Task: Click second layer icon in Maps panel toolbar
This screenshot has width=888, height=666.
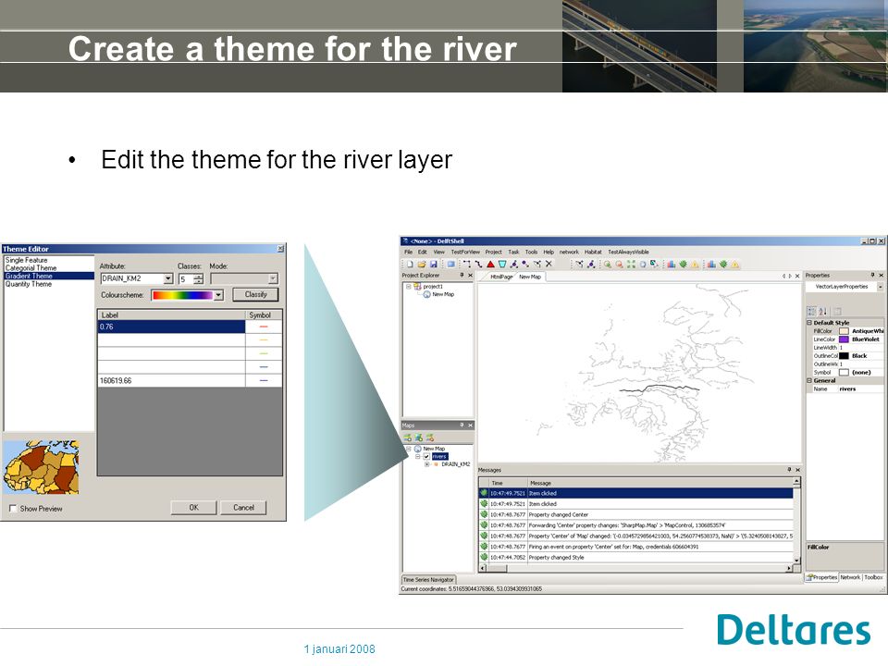Action: click(x=418, y=438)
